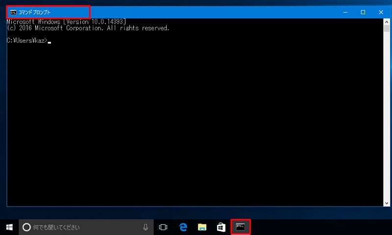This screenshot has width=392, height=235.
Task: Open the Windows Store taskbar icon
Action: [x=221, y=227]
